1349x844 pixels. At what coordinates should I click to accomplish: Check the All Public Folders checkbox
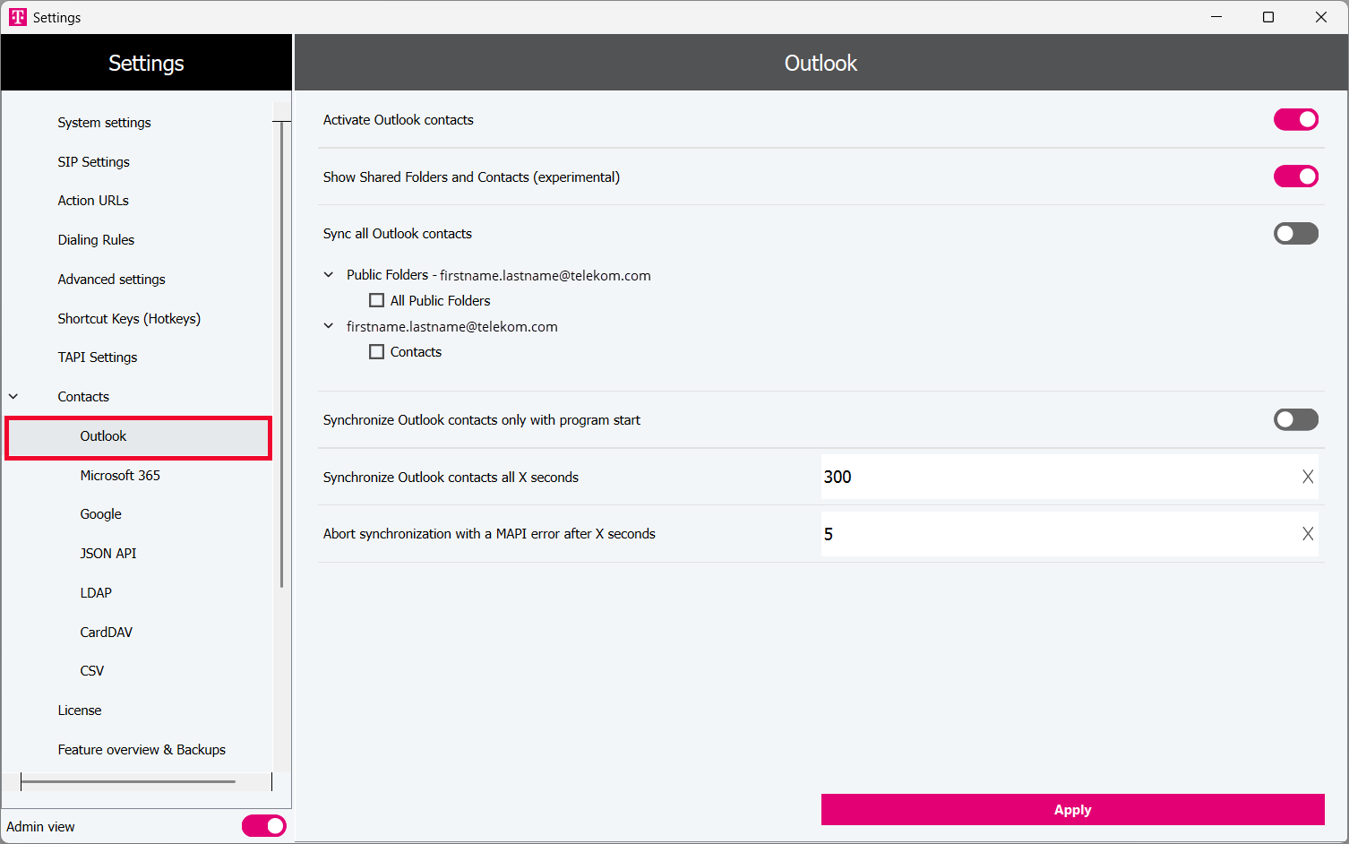click(377, 301)
